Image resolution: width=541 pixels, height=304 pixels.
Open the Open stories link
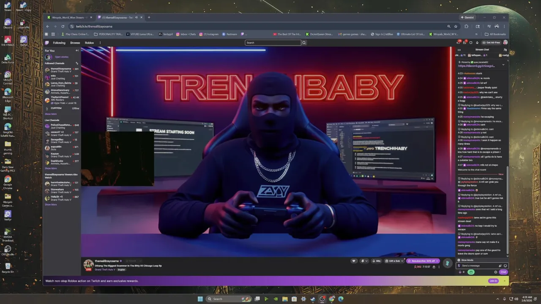pyautogui.click(x=61, y=57)
